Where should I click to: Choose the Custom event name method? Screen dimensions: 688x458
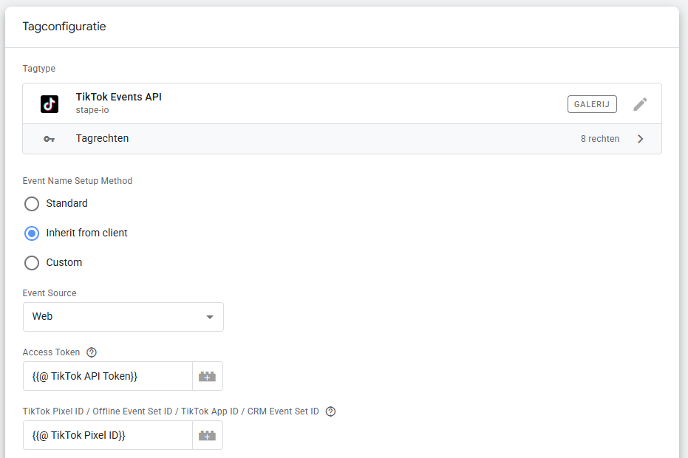click(32, 263)
